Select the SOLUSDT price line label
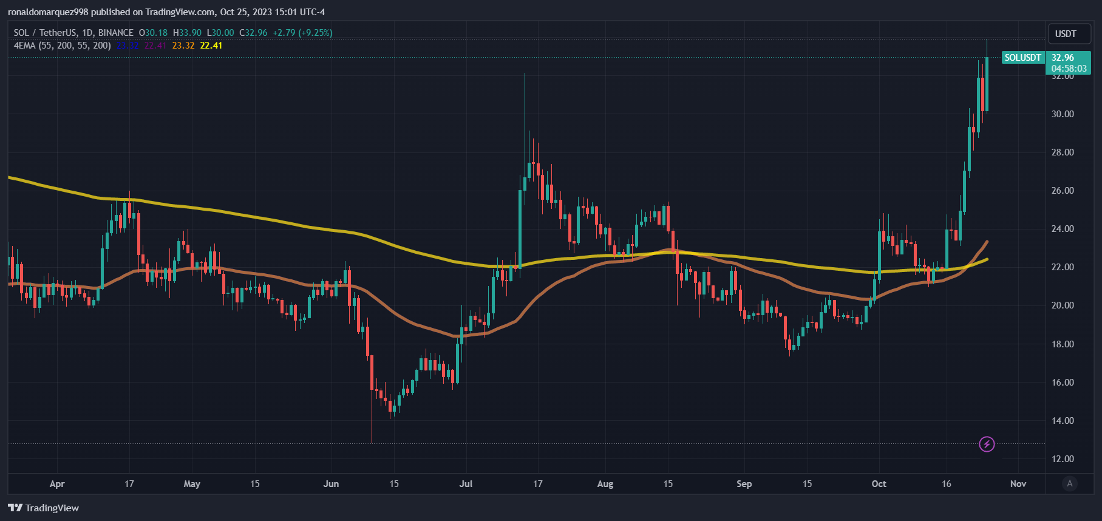The image size is (1102, 521). tap(1022, 58)
